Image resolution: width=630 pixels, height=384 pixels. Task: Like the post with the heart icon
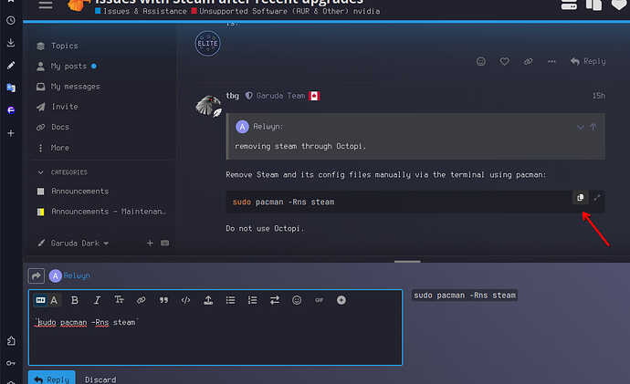click(x=504, y=62)
